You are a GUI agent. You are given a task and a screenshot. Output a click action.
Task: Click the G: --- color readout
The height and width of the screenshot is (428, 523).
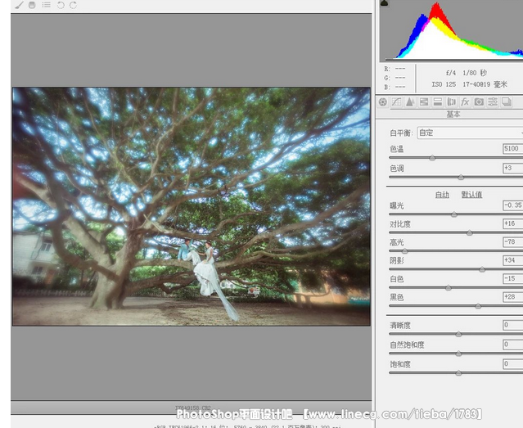395,78
